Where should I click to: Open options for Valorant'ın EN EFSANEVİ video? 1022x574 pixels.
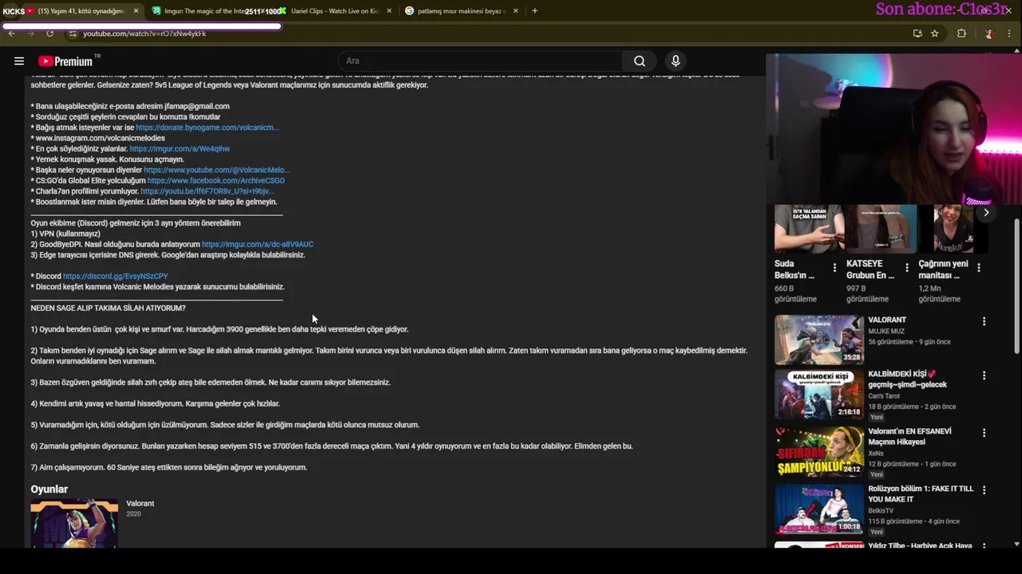coord(984,433)
